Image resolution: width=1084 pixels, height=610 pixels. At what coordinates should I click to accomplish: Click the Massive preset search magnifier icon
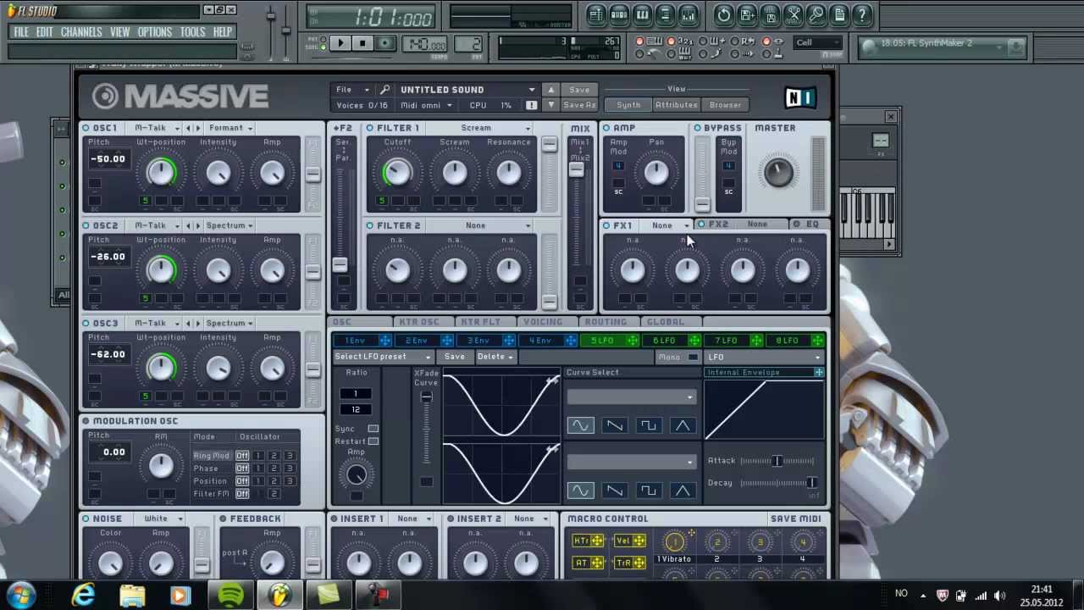click(384, 90)
